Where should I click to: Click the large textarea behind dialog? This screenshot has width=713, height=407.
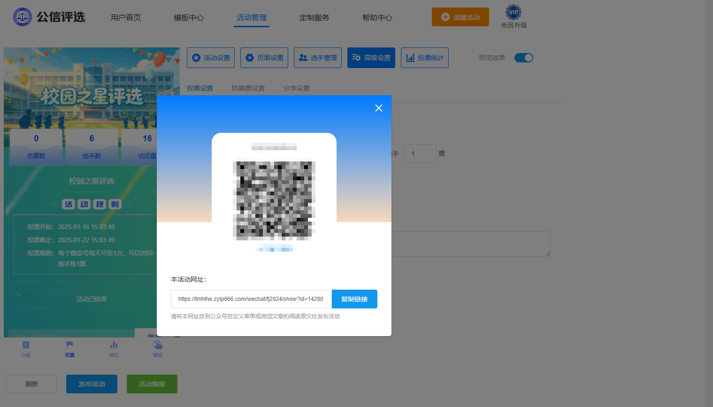471,244
